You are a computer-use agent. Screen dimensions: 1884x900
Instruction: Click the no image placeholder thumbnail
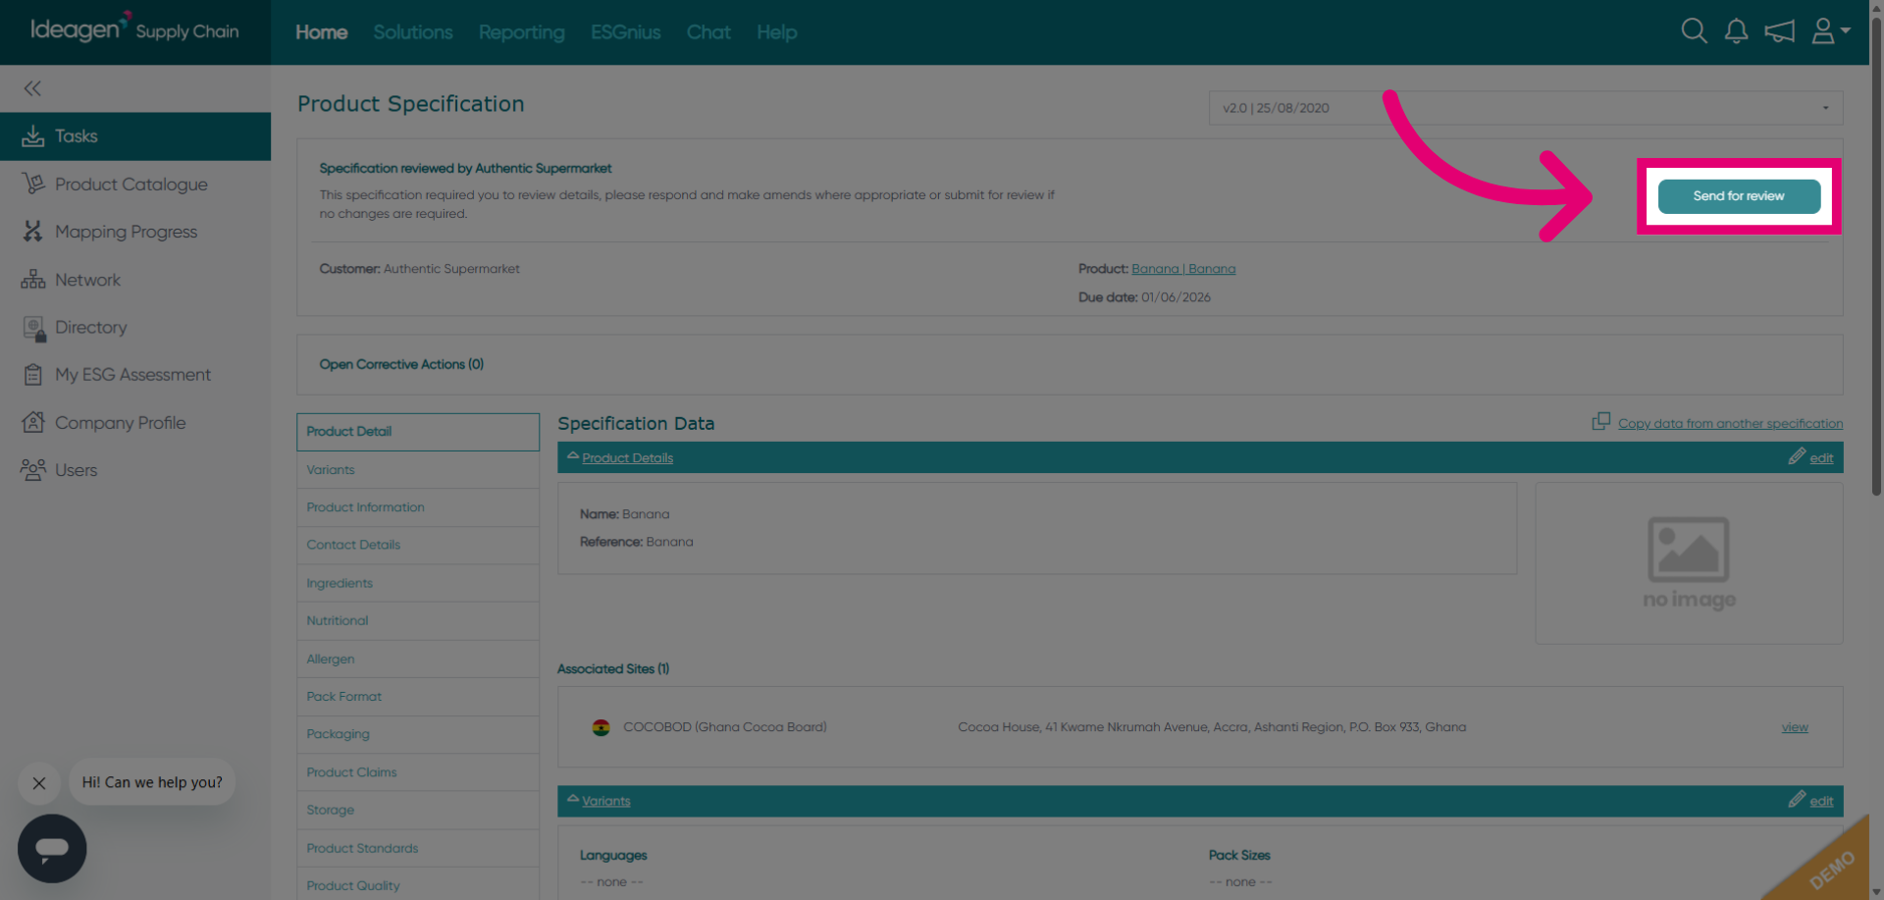pos(1689,562)
